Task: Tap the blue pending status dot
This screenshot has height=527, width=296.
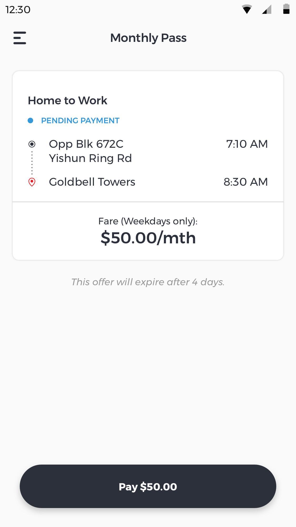Action: [x=31, y=121]
